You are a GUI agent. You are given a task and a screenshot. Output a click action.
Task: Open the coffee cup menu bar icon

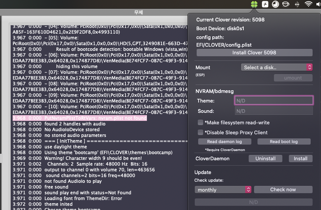(286, 4)
